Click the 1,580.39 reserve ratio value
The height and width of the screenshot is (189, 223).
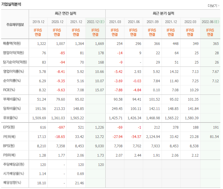(x=192, y=118)
